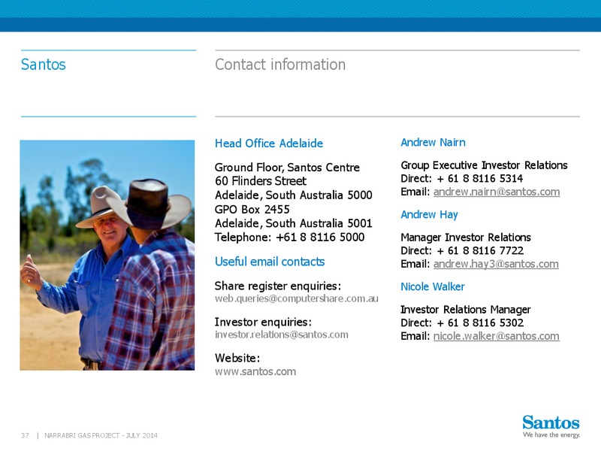This screenshot has height=451, width=601.
Task: Click the investor.relations@santos.com address
Action: pos(281,334)
